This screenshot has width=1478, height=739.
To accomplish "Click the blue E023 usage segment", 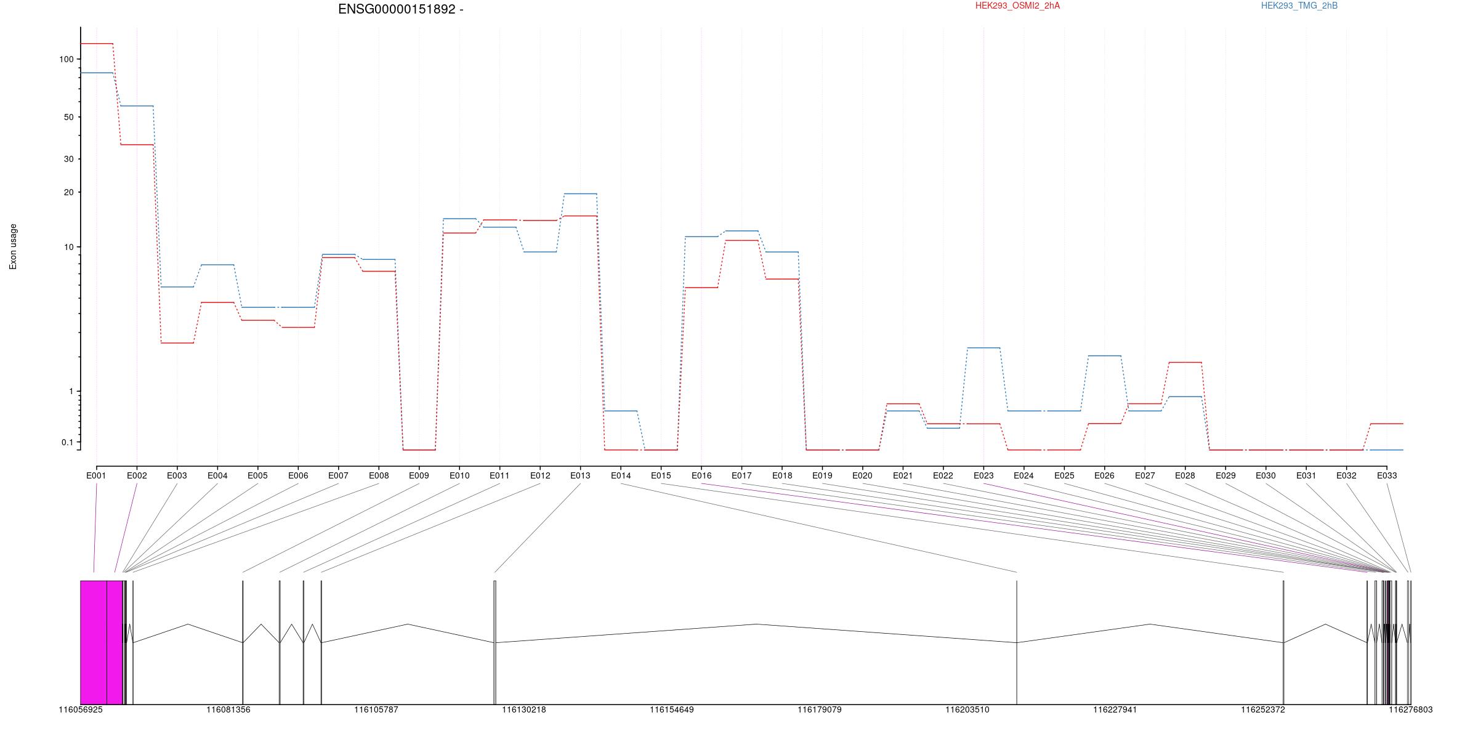I will [x=983, y=348].
